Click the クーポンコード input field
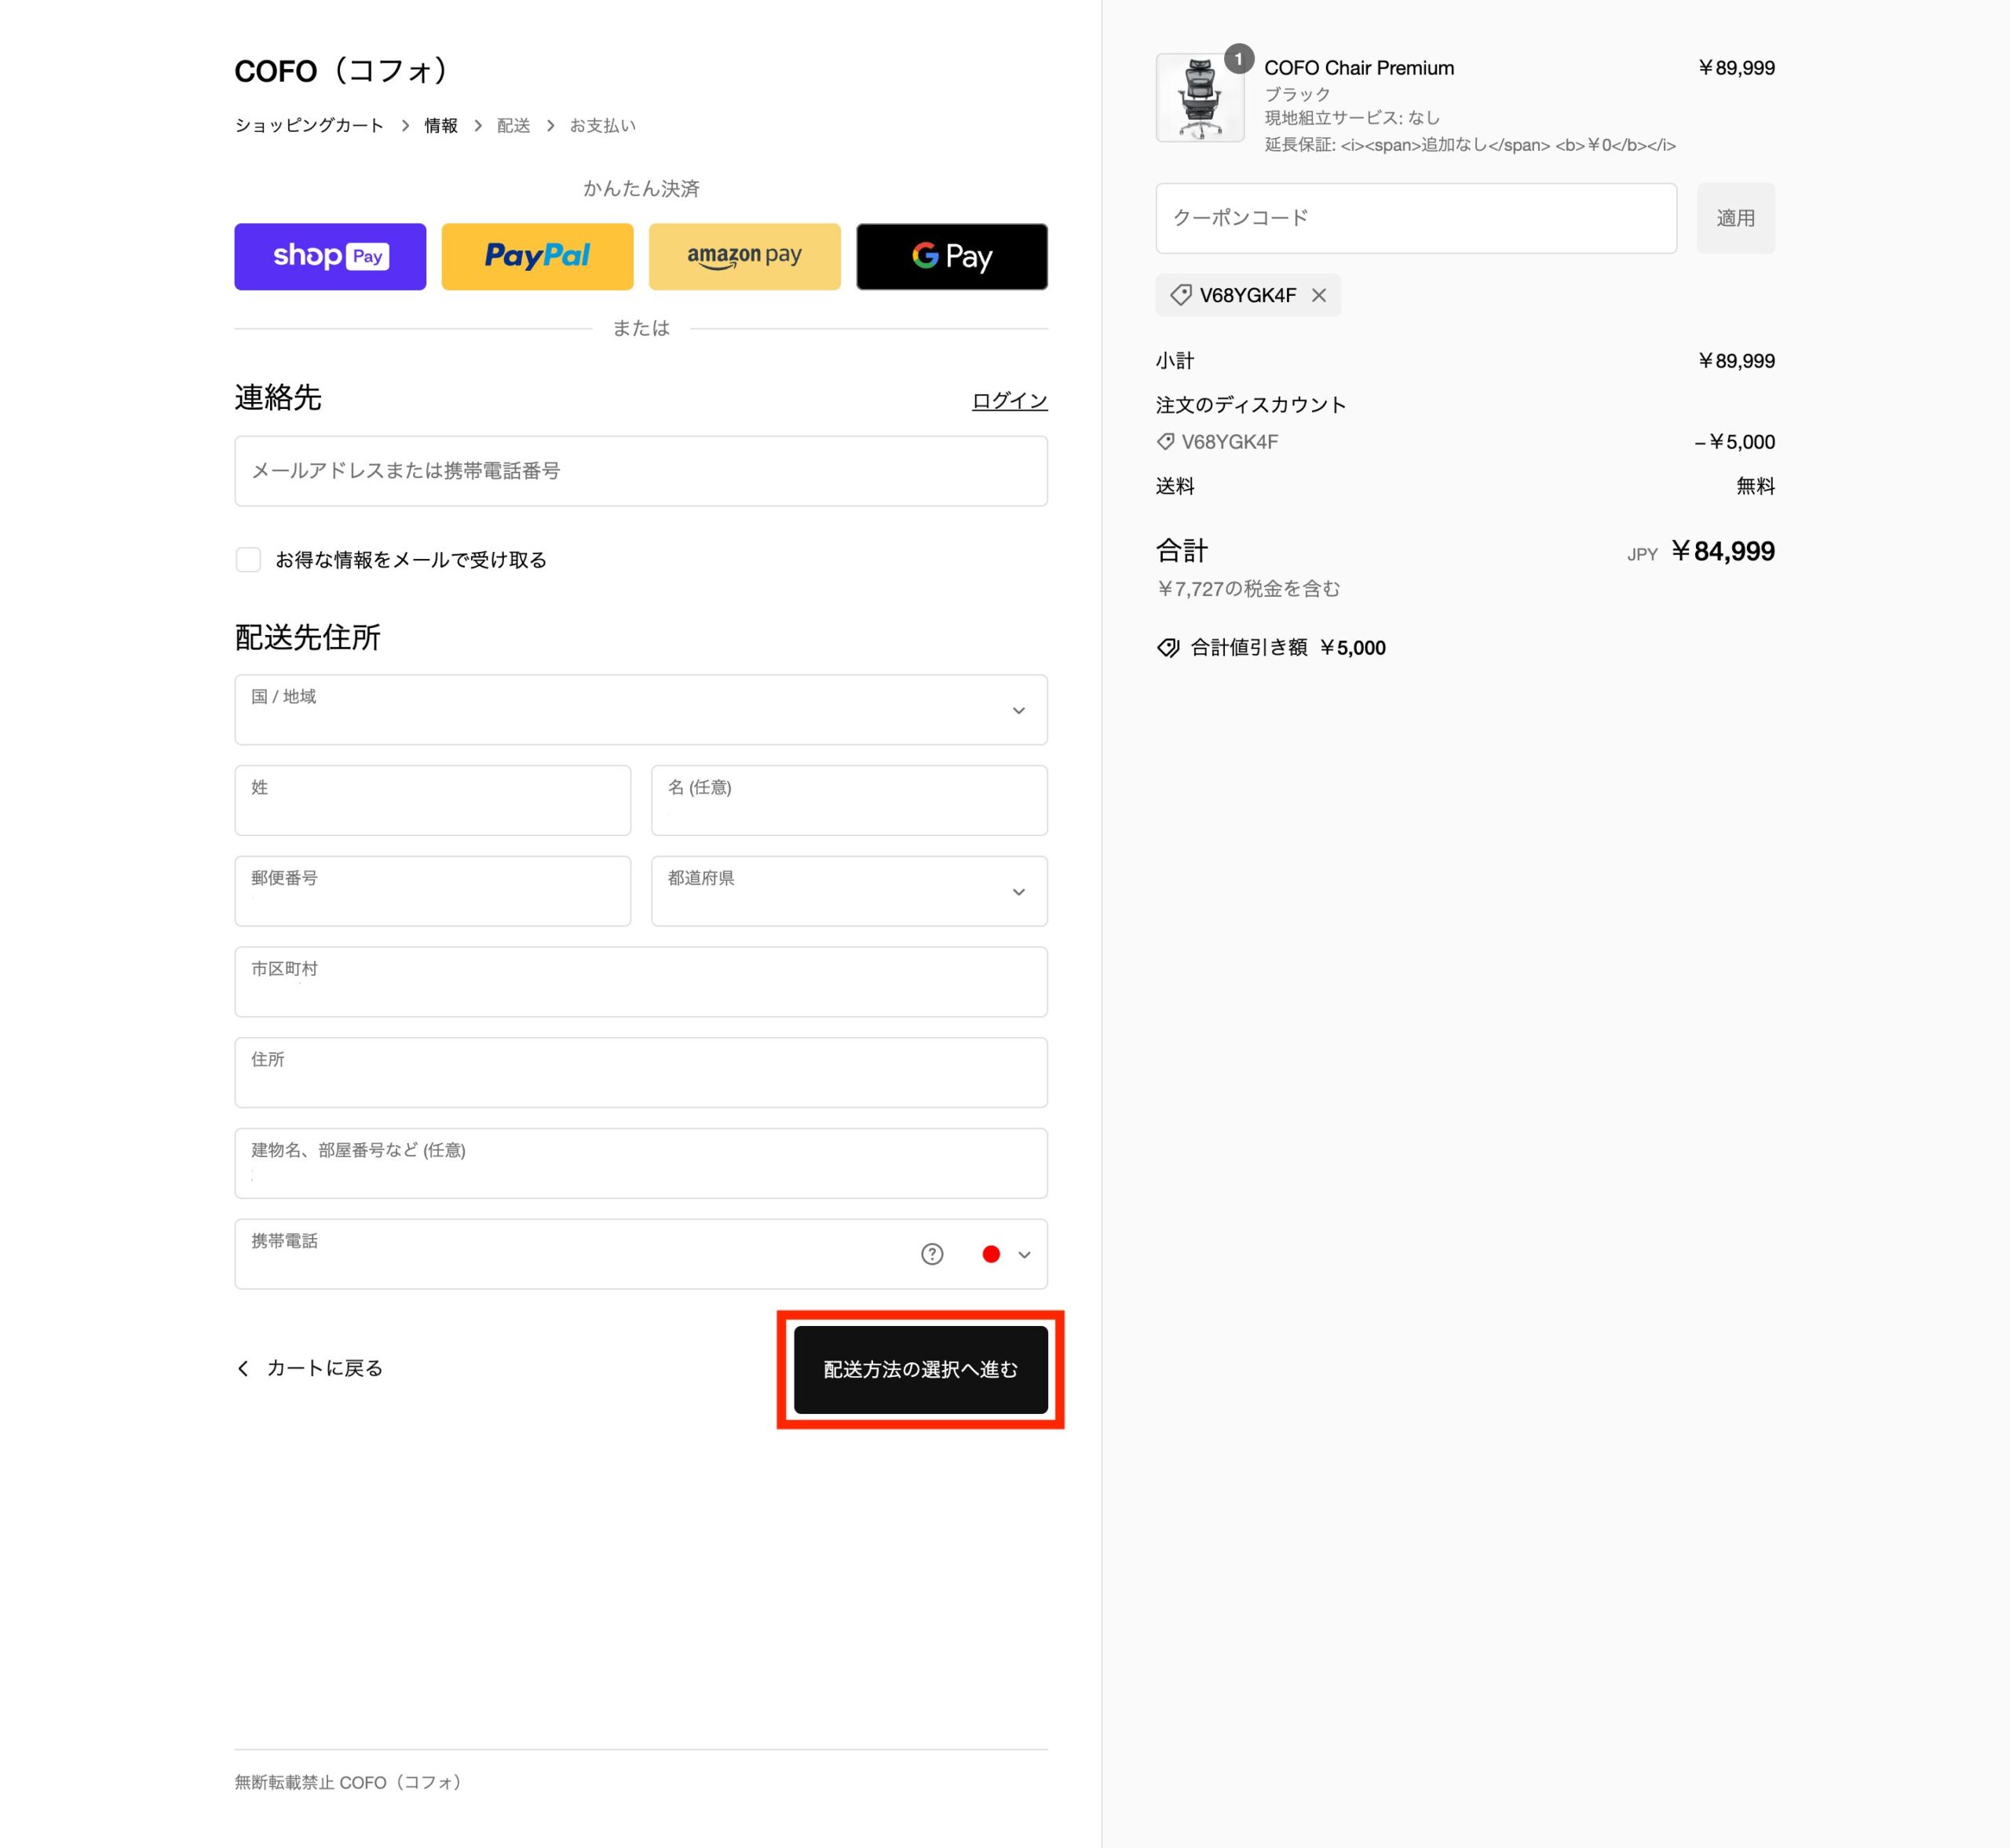The image size is (2010, 1848). (x=1416, y=218)
